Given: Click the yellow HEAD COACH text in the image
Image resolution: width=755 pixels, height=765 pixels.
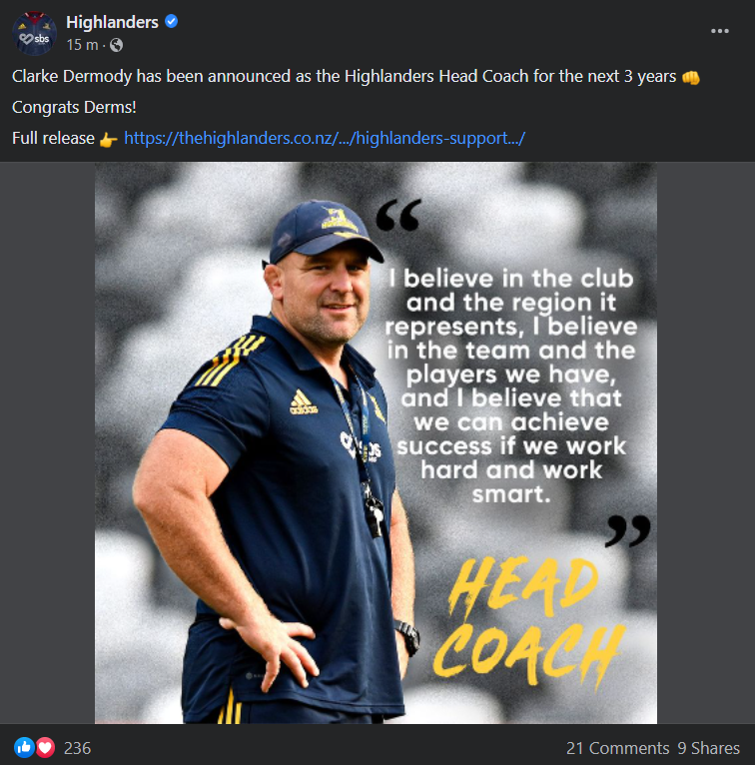Looking at the screenshot, I should click(x=529, y=624).
